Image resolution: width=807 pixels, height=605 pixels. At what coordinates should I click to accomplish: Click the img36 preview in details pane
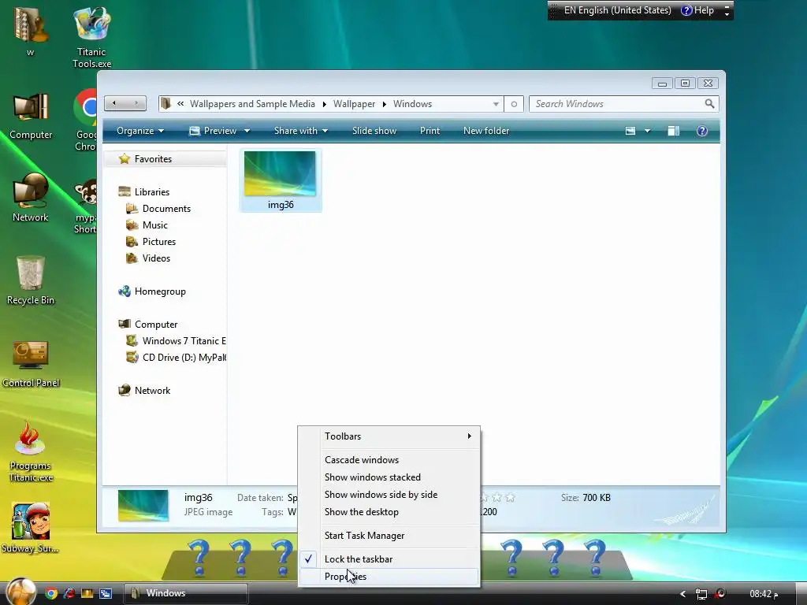[143, 505]
